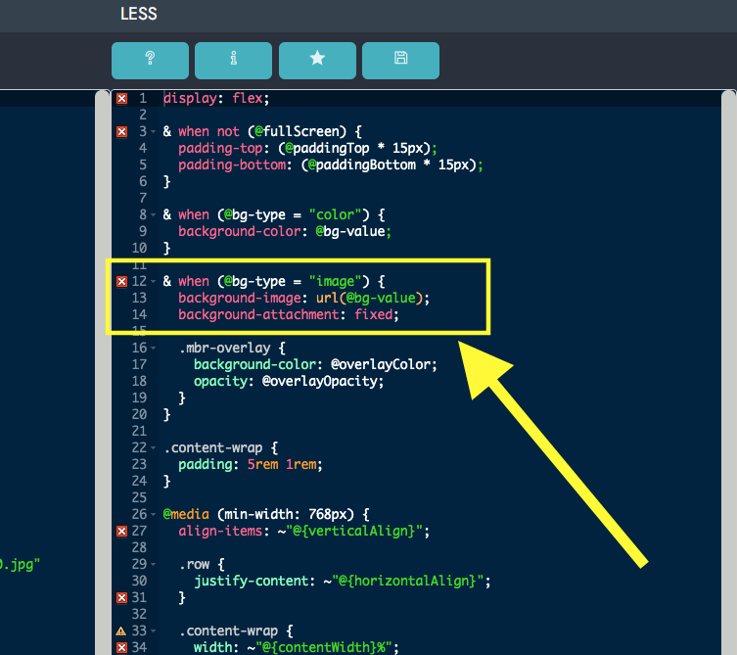This screenshot has width=737, height=655.
Task: Click 'display: flex;' on line 1
Action: click(x=216, y=98)
